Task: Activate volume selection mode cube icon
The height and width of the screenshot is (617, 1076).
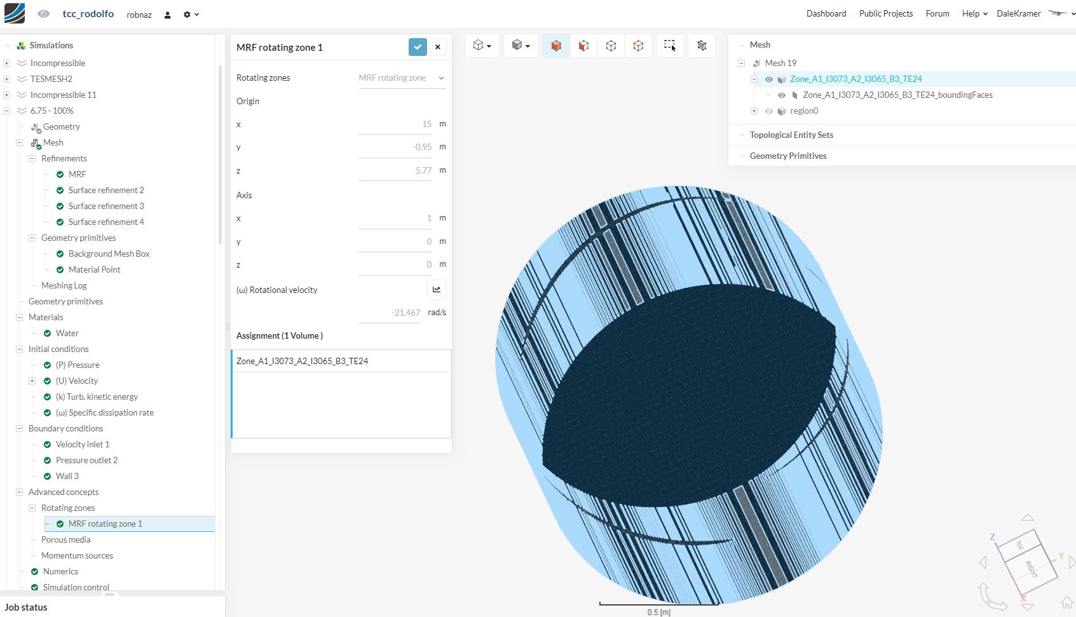Action: [x=556, y=46]
